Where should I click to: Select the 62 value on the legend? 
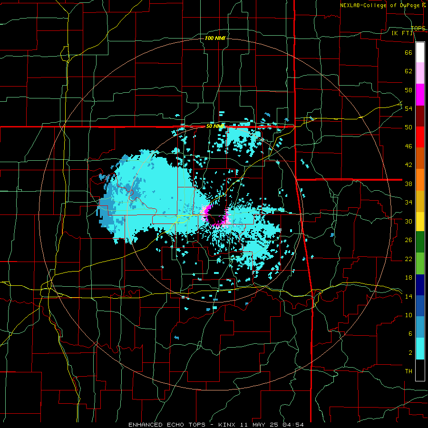click(x=409, y=71)
